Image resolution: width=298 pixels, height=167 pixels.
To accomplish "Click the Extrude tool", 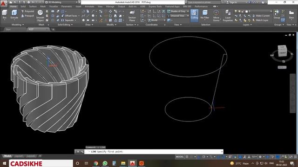I will 14,14.
